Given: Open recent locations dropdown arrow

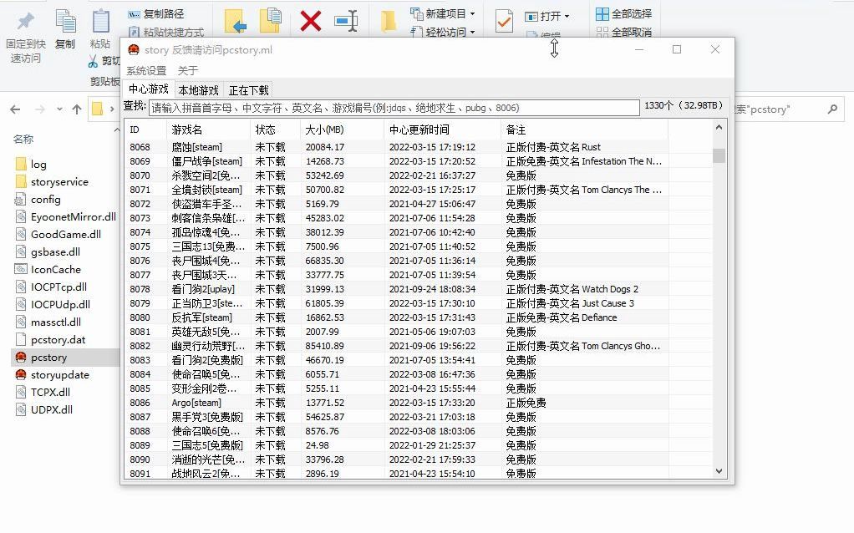Looking at the screenshot, I should pos(59,109).
